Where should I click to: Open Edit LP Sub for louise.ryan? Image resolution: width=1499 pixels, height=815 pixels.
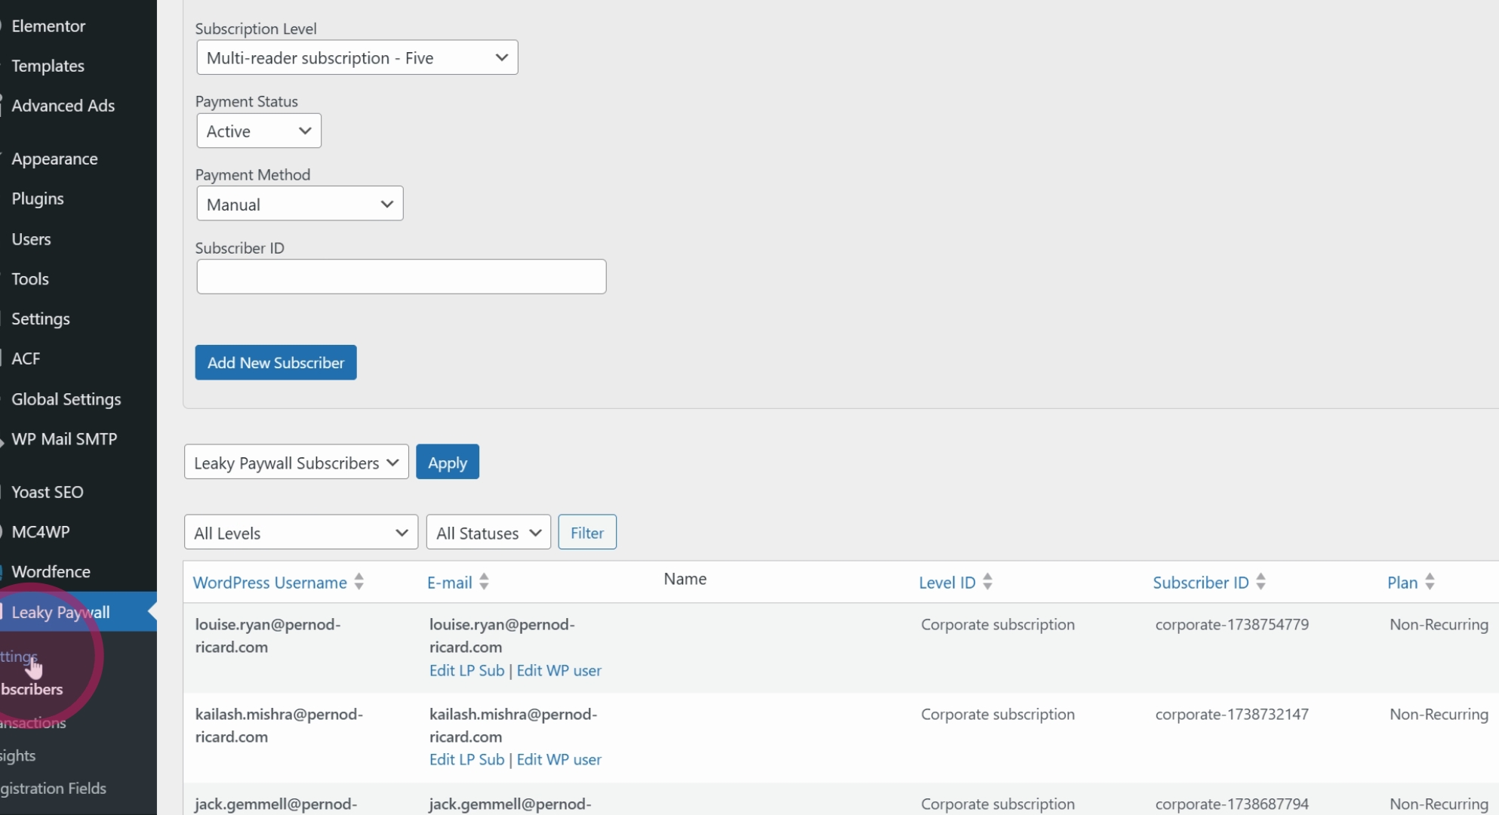(x=466, y=670)
